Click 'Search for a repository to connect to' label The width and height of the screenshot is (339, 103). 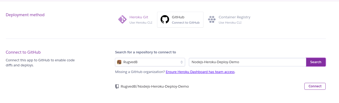[146, 52]
